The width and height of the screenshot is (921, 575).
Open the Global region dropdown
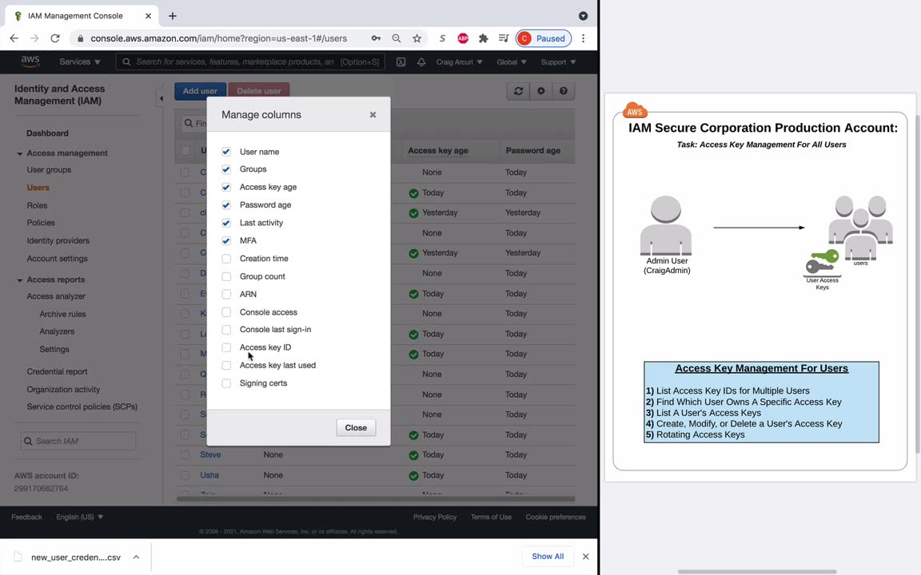point(512,61)
